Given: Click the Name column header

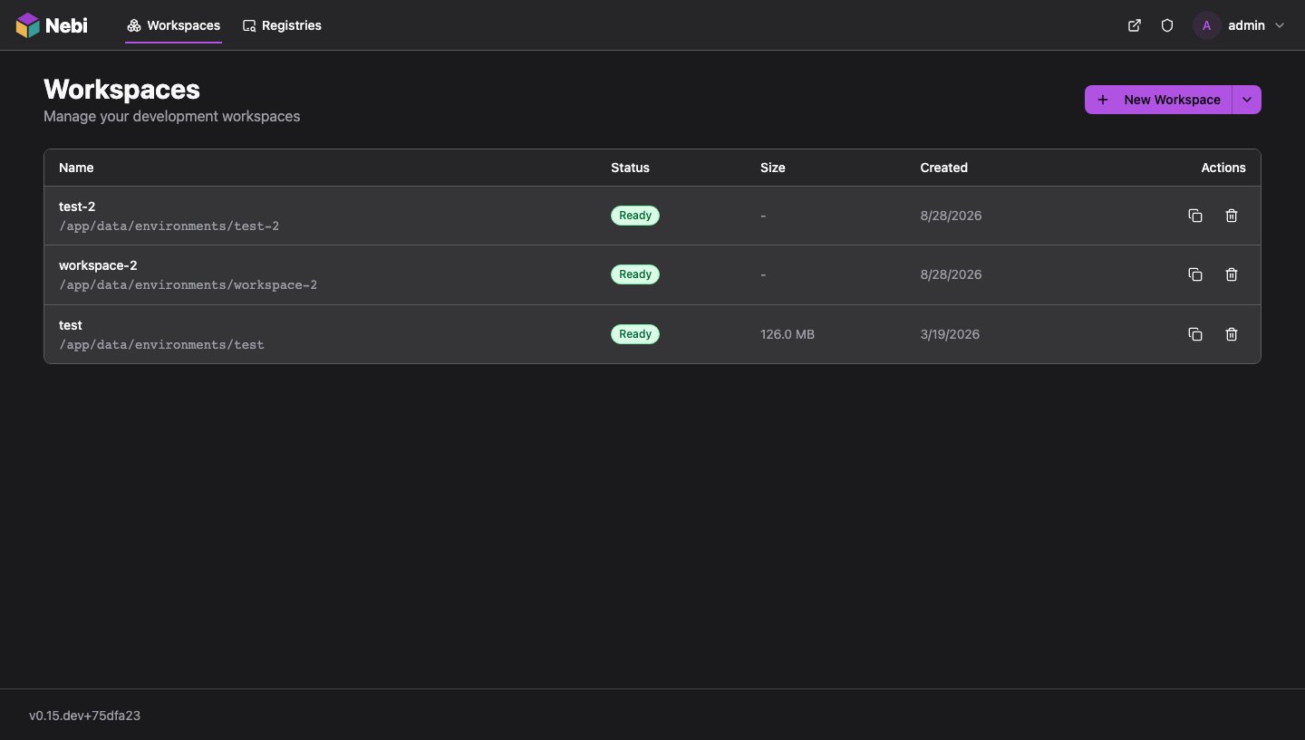Looking at the screenshot, I should point(76,168).
